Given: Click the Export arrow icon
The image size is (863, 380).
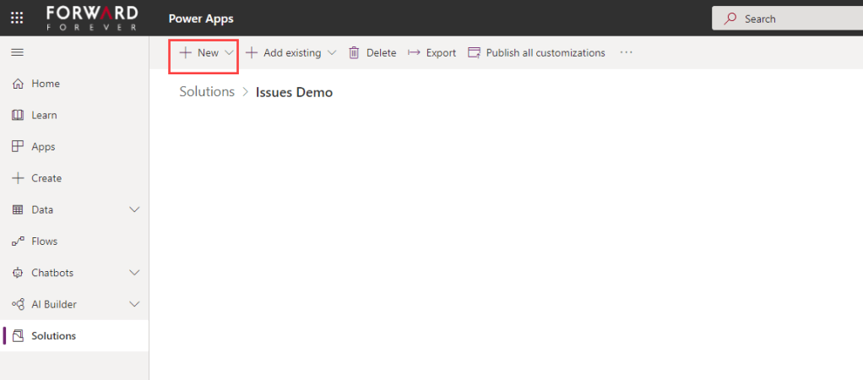Looking at the screenshot, I should click(414, 52).
